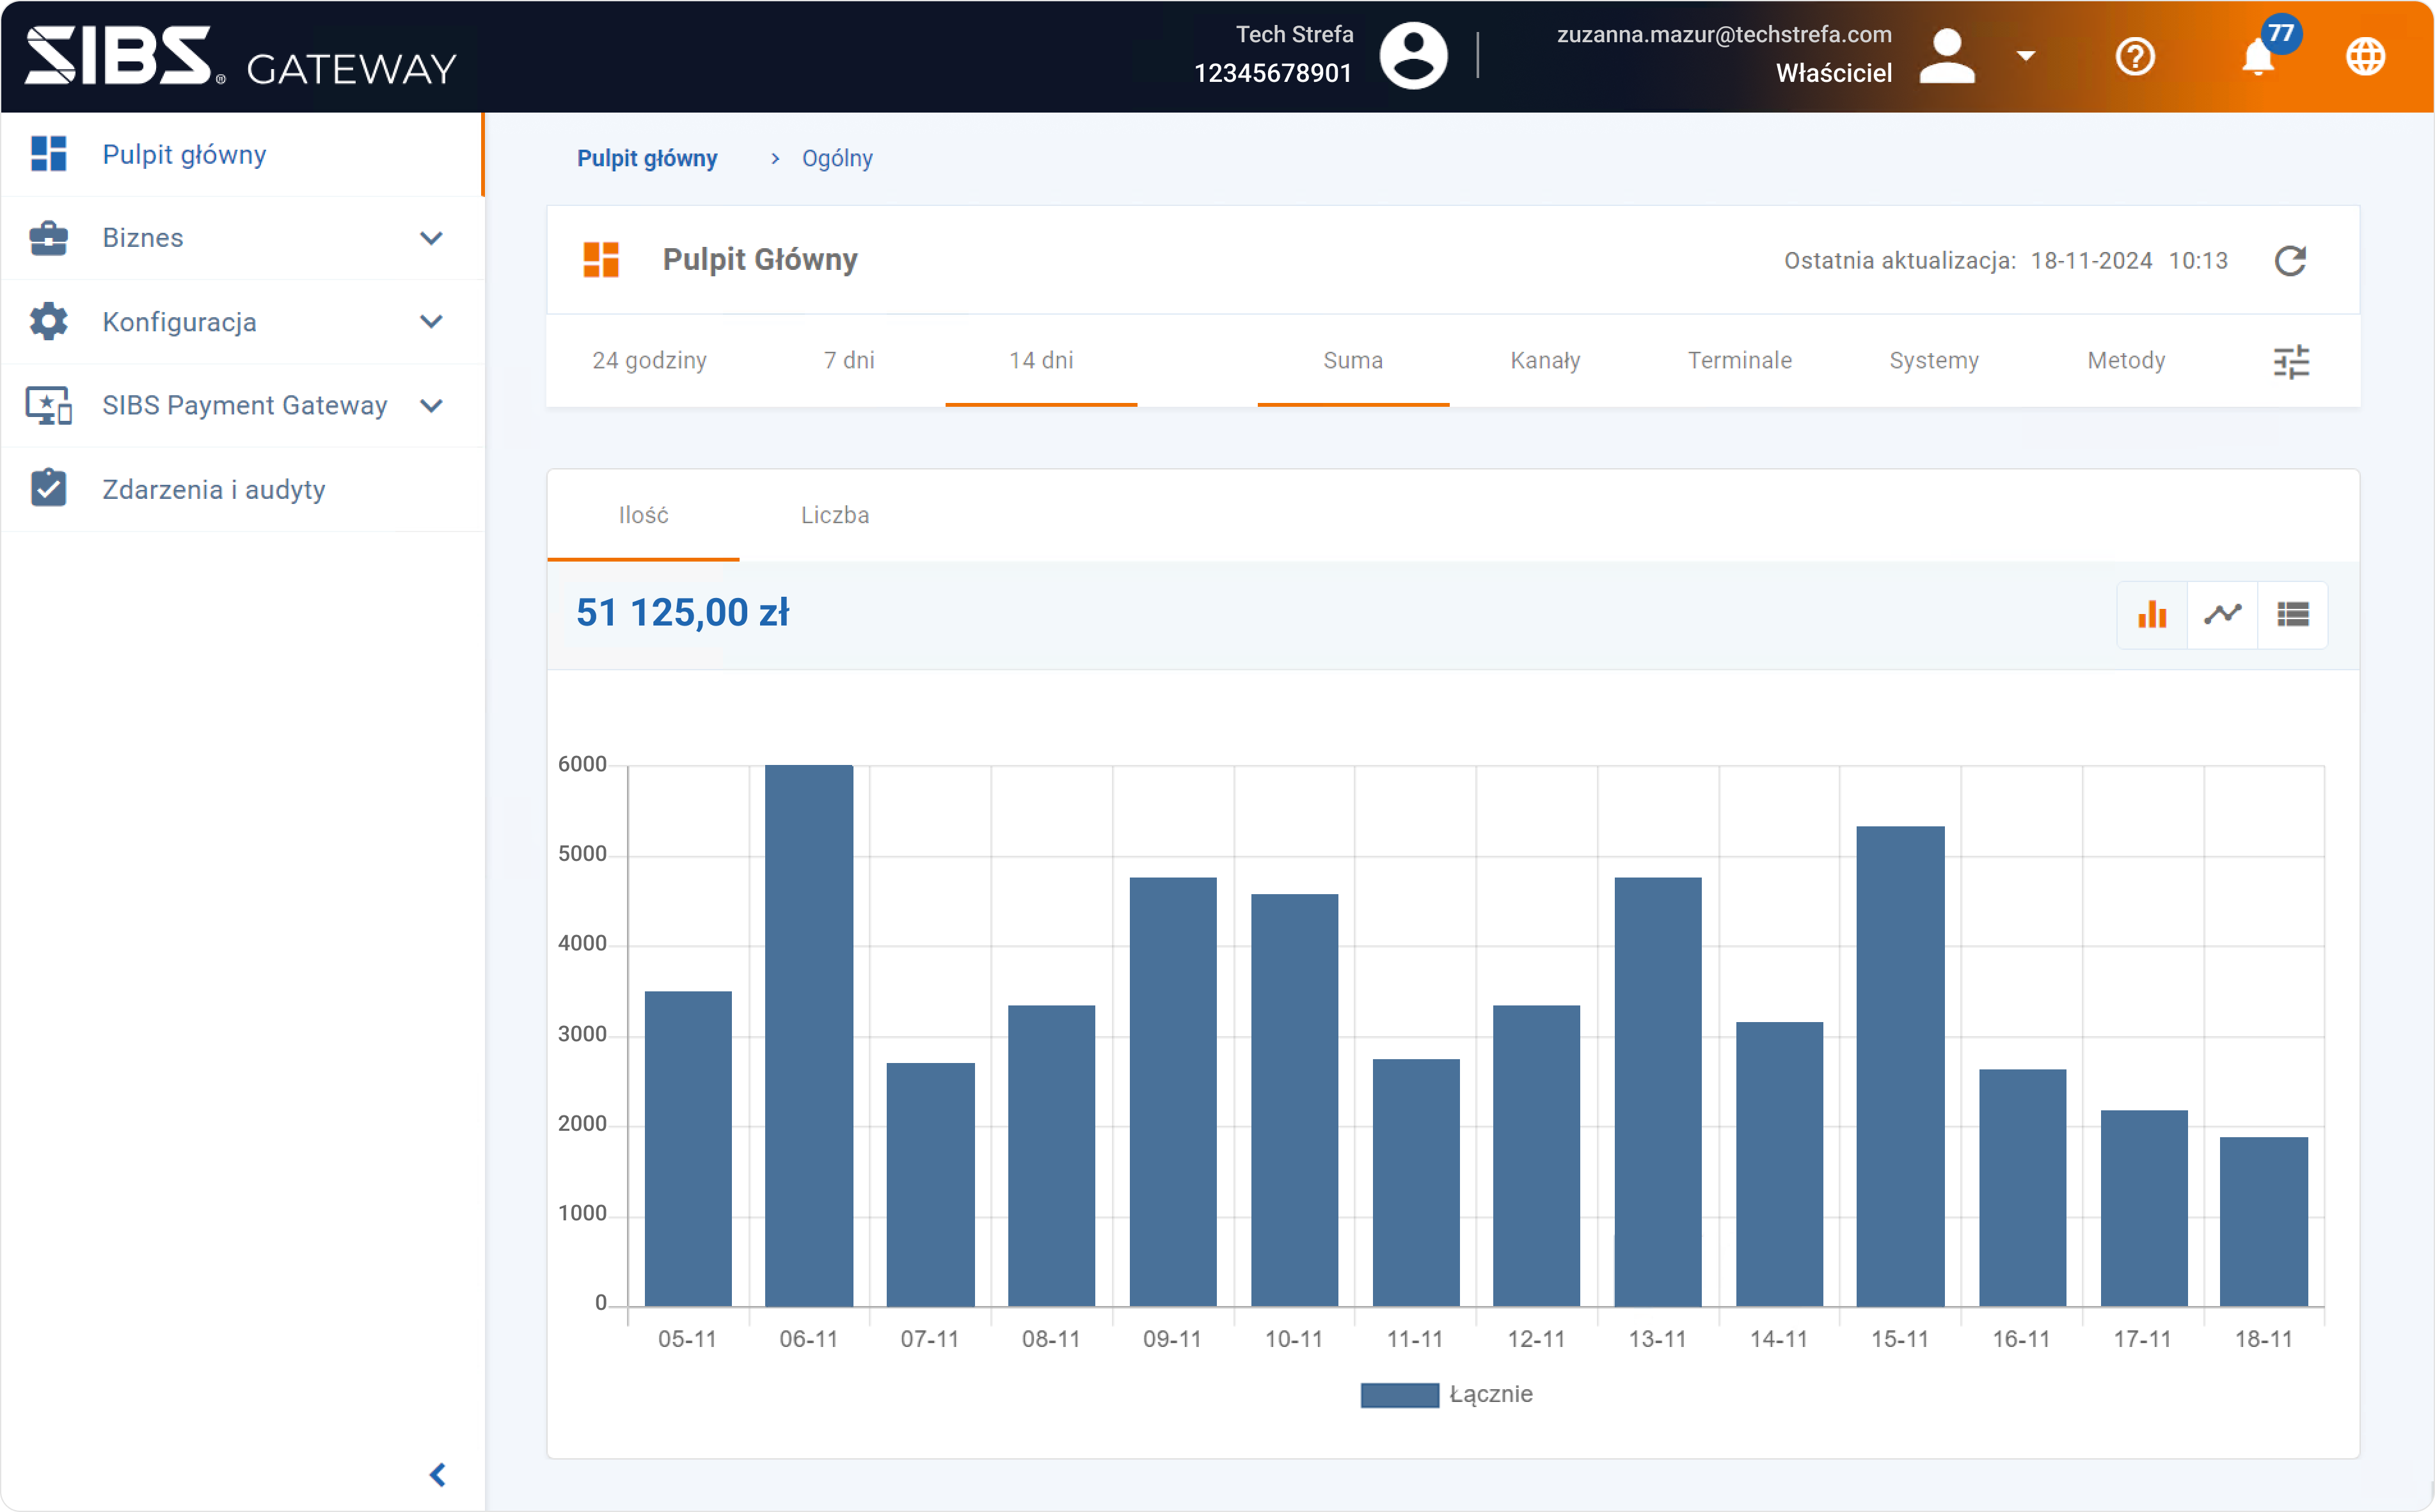Open the filter settings sliders icon
Screen dimensions: 2435x1512
pyautogui.click(x=2290, y=361)
